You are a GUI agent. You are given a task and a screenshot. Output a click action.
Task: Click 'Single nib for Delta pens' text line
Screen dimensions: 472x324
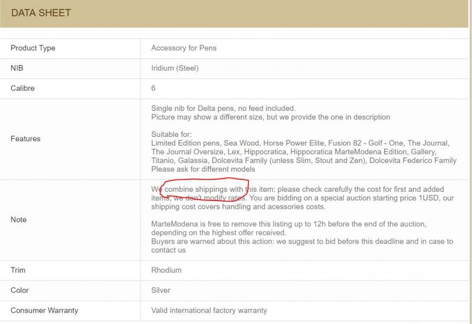(x=223, y=108)
